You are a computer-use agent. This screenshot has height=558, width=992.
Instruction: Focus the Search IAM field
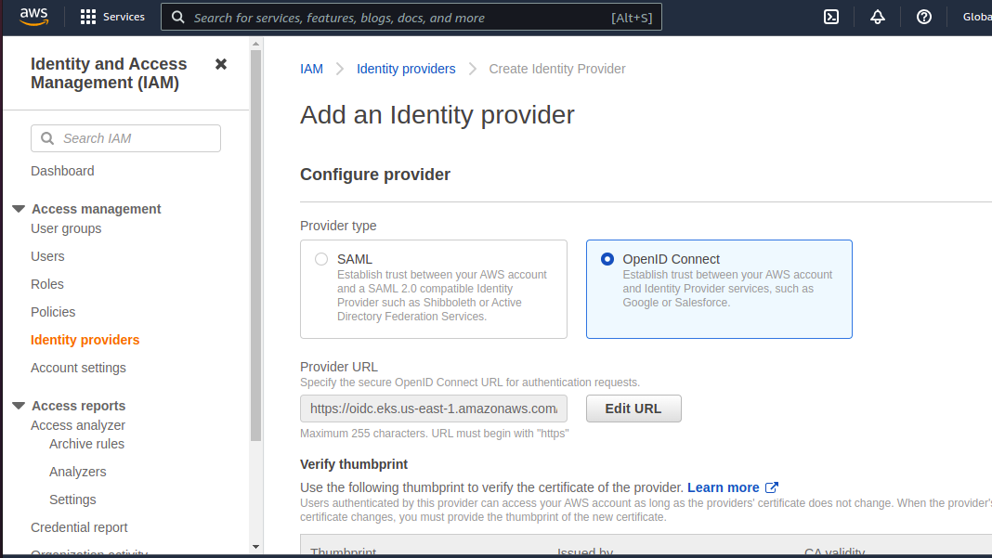[126, 138]
